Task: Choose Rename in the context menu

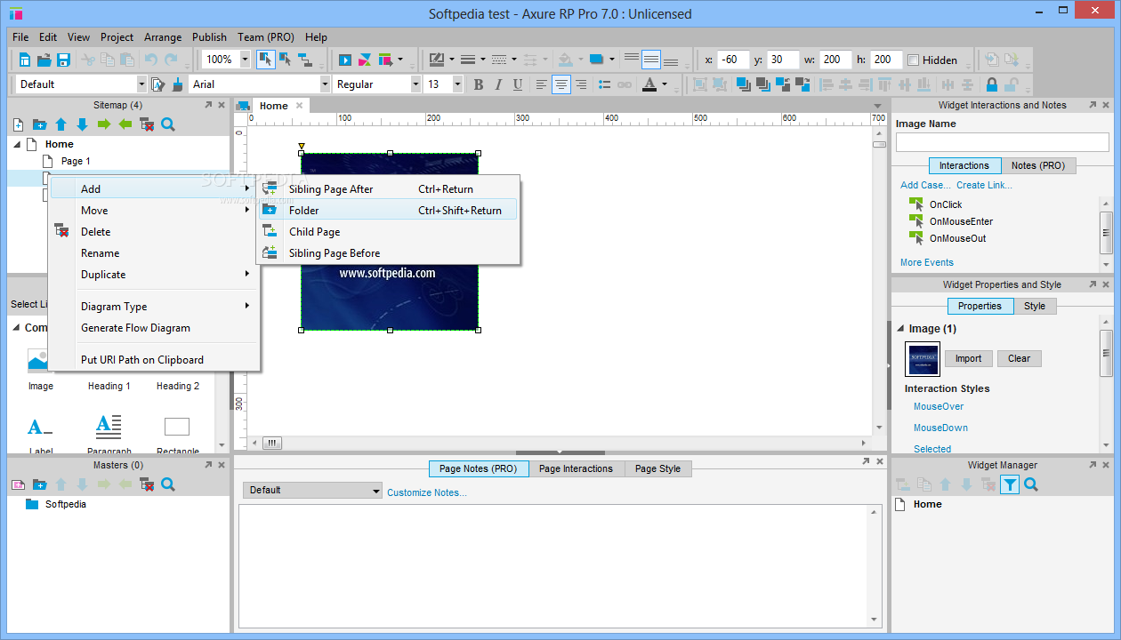Action: 154,253
